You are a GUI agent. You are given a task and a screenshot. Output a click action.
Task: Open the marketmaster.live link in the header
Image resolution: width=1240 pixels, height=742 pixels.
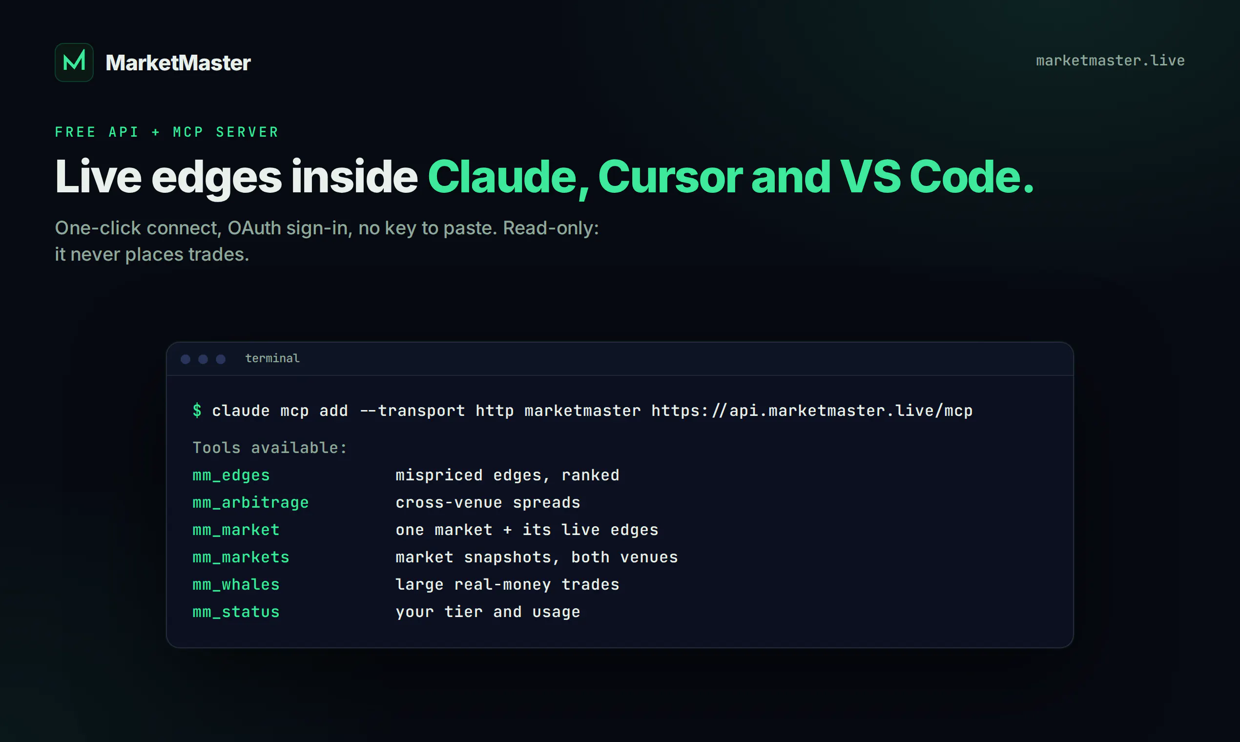click(1110, 61)
